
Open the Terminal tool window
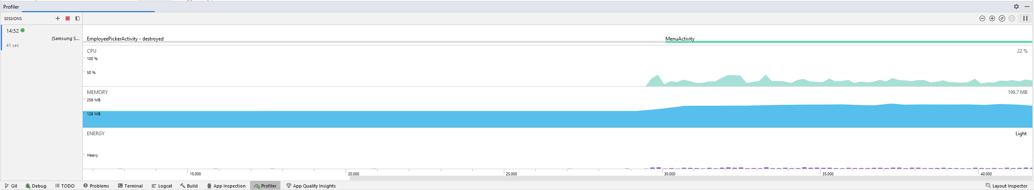point(130,186)
